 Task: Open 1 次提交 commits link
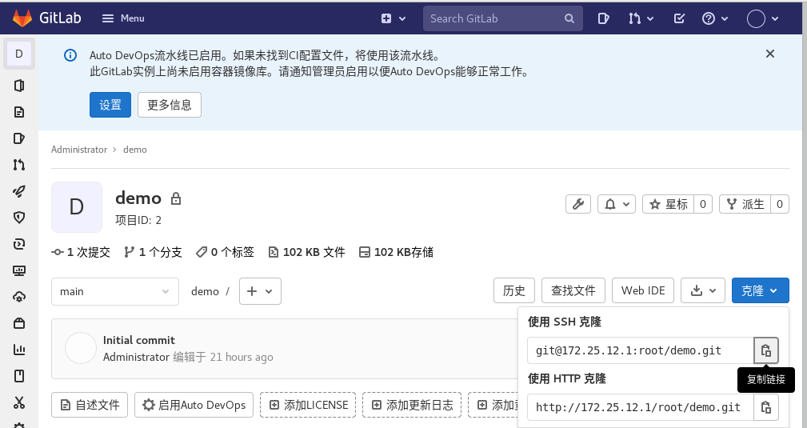[x=81, y=252]
